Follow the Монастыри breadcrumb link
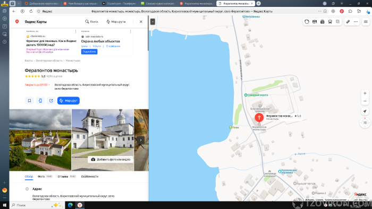372x209 pixels. click(x=73, y=60)
